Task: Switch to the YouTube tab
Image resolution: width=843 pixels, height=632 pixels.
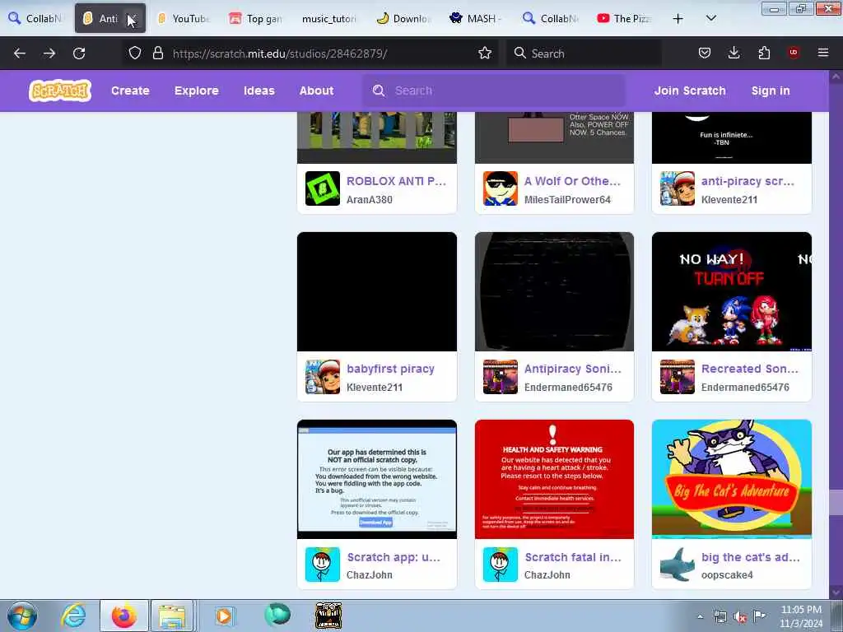Action: 183,19
